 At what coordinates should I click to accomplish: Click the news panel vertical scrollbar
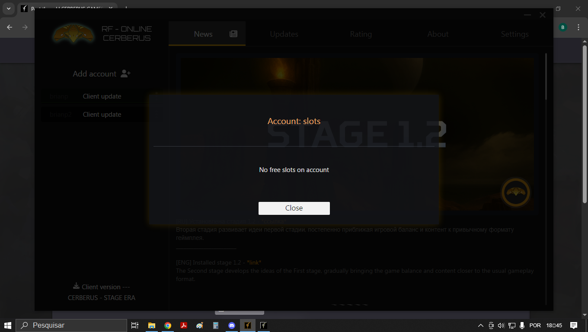pyautogui.click(x=546, y=78)
